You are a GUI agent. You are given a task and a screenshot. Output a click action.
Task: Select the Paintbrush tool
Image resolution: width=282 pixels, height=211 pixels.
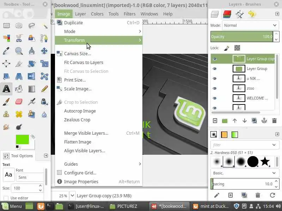pos(6,102)
